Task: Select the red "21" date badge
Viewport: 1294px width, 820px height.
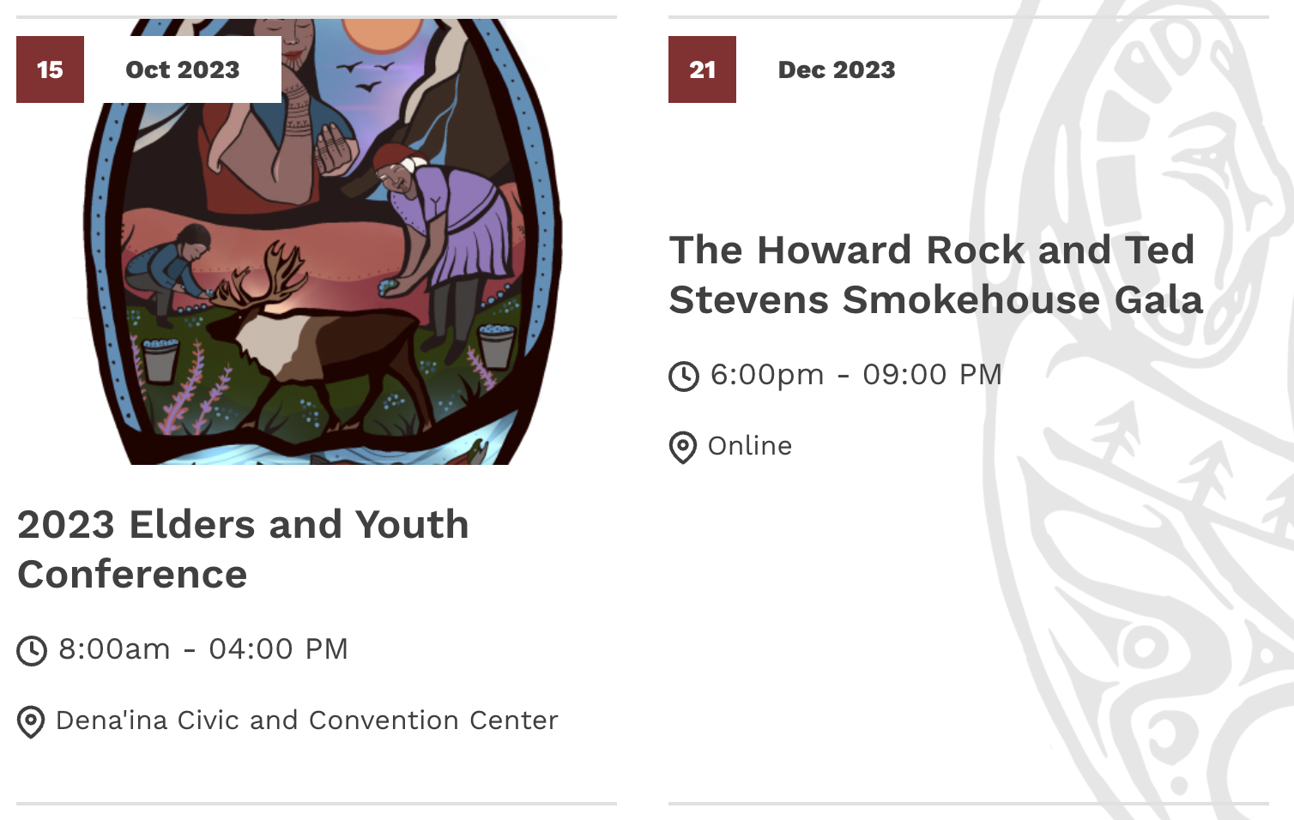Action: [x=702, y=69]
